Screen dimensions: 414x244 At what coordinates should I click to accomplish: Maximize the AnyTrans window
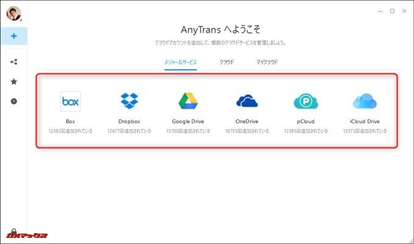coord(392,11)
